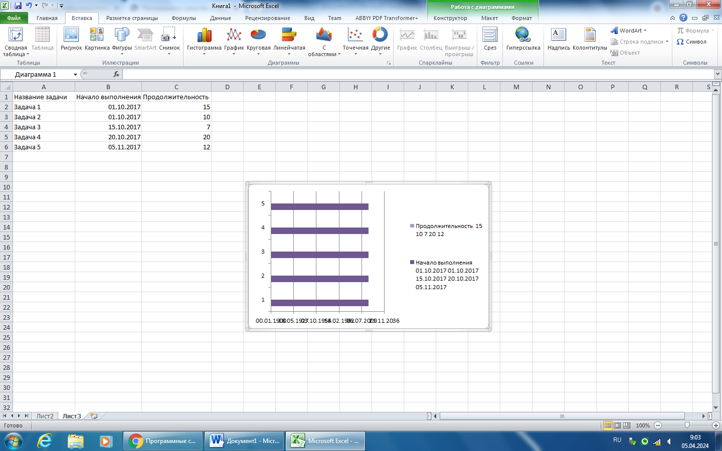Click the SmartArt icon

click(145, 39)
